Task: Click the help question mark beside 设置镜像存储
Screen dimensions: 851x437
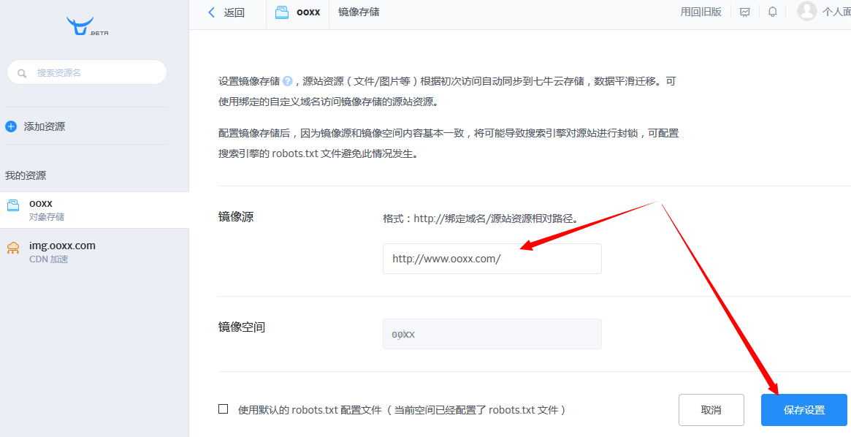Action: 286,81
